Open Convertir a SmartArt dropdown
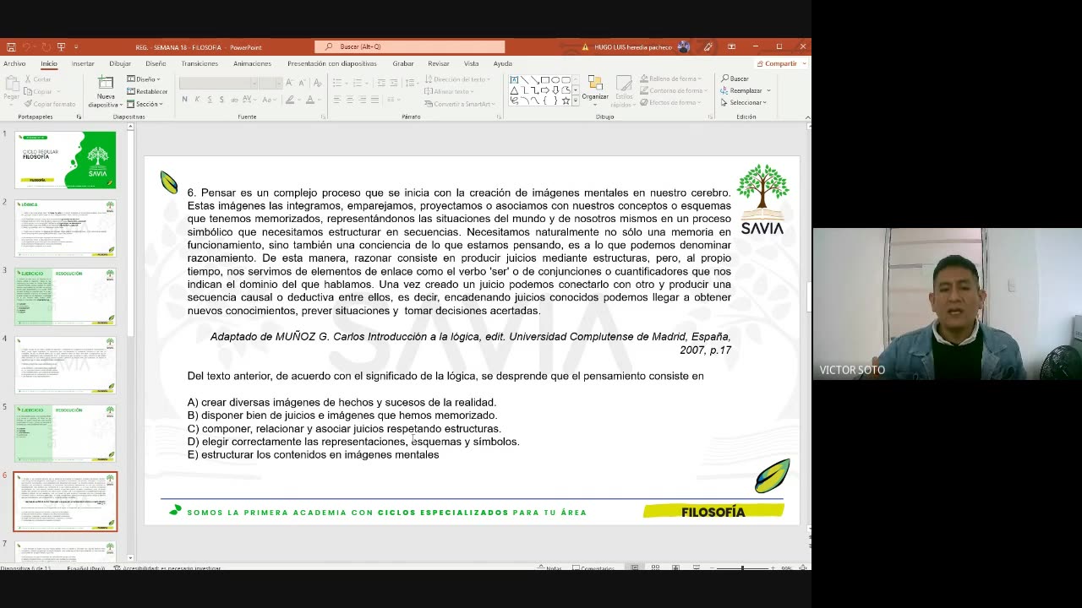 (x=459, y=104)
